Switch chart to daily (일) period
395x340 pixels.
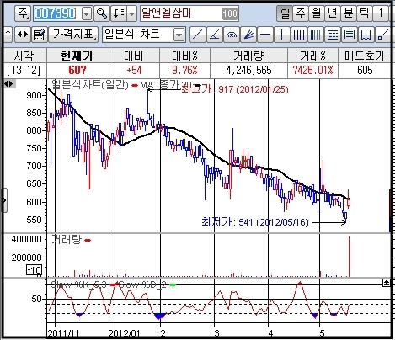coord(285,13)
